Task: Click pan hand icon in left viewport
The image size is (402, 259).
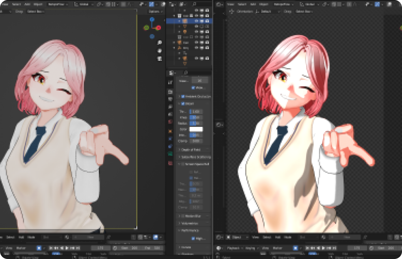Action: pos(159,51)
